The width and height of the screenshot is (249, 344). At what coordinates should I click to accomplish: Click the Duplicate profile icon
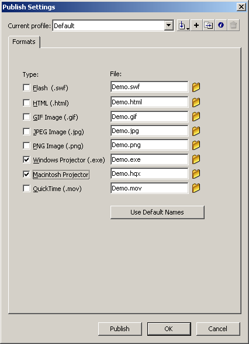pos(208,25)
